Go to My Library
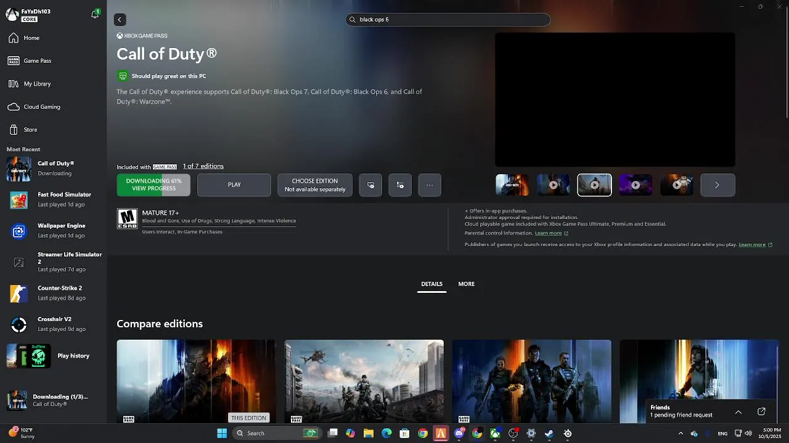The height and width of the screenshot is (443, 789). point(53,84)
